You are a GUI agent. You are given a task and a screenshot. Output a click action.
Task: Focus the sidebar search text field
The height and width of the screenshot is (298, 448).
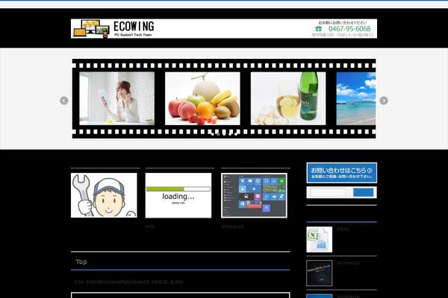click(x=329, y=192)
